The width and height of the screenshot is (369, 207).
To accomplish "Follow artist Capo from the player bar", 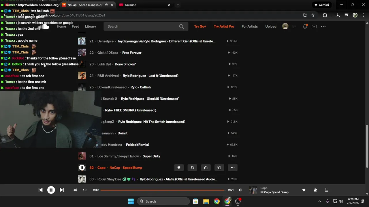I will click(315, 190).
